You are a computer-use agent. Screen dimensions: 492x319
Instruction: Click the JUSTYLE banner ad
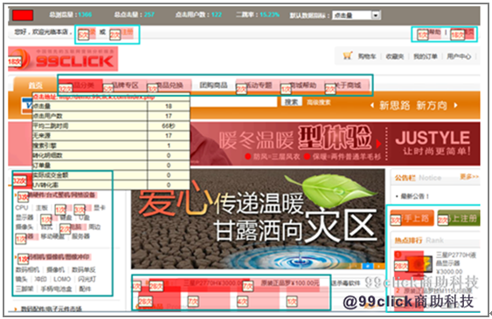[x=335, y=144]
